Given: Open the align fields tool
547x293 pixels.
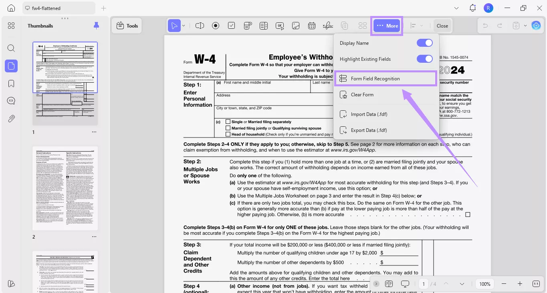Looking at the screenshot, I should coord(413,26).
